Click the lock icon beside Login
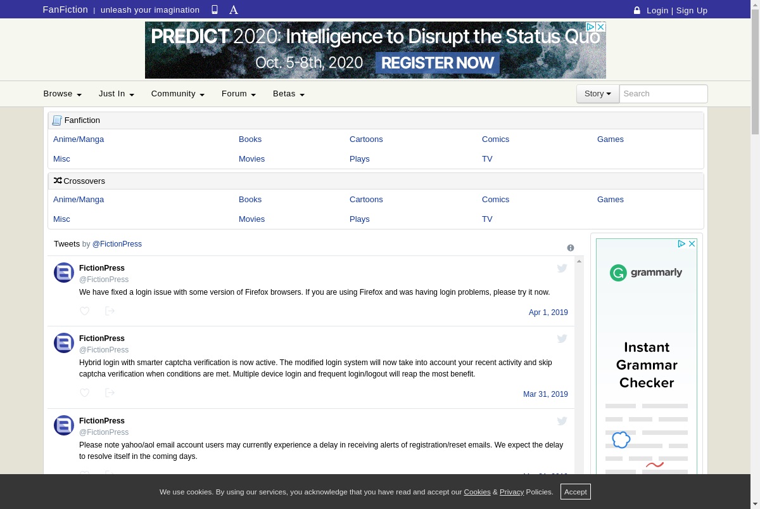 click(637, 10)
